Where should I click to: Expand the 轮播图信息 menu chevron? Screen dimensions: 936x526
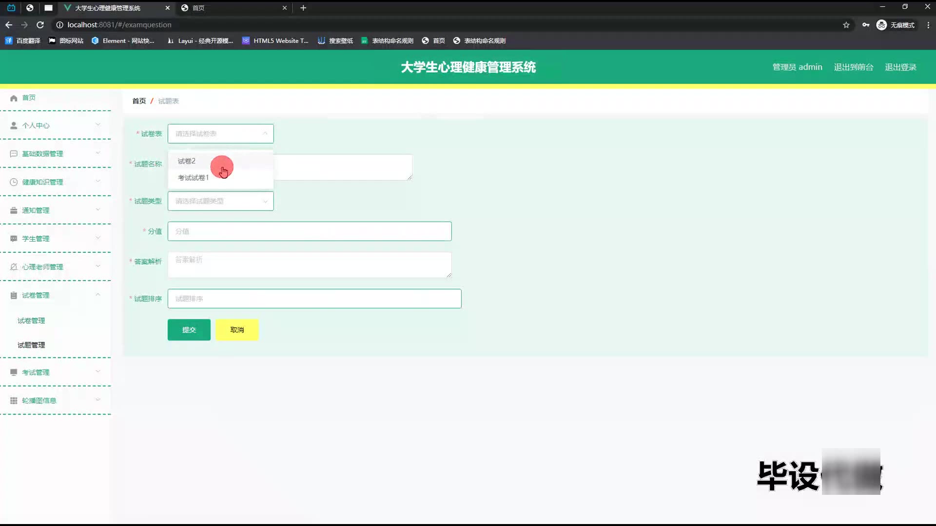98,399
